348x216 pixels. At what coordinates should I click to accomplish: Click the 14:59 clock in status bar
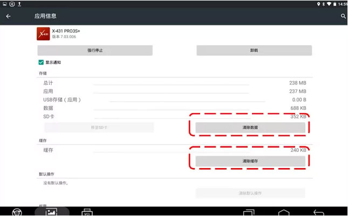pyautogui.click(x=343, y=4)
